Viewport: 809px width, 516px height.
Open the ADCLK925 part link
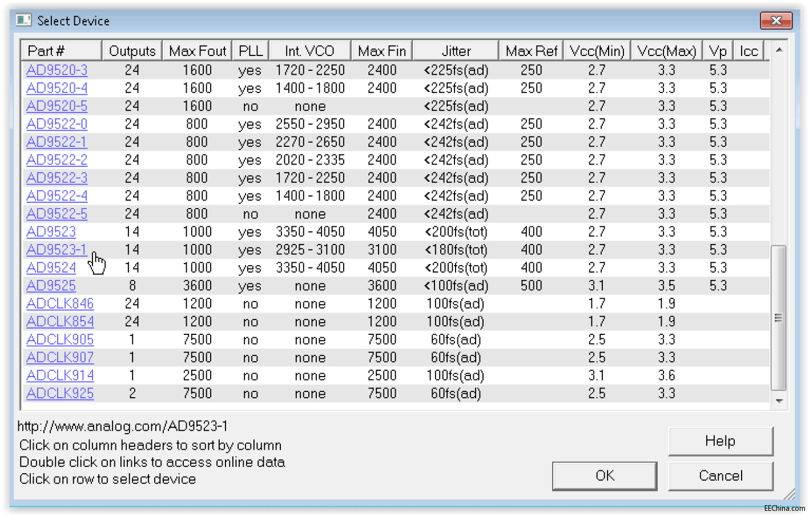click(x=60, y=393)
